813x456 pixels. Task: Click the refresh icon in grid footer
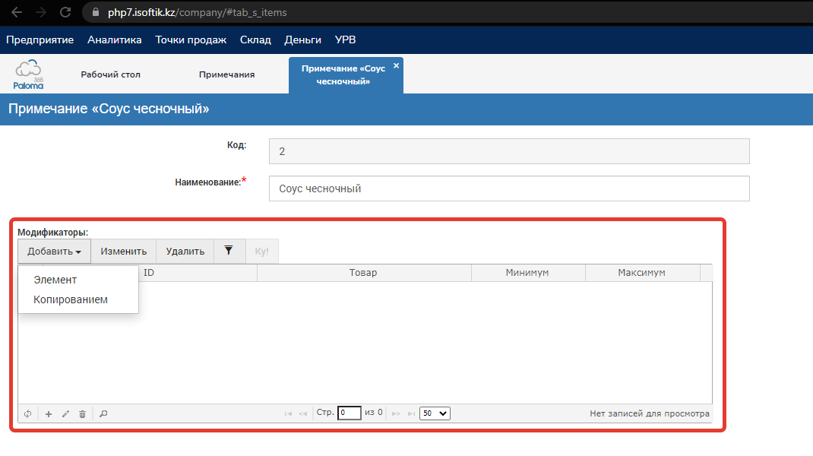click(27, 414)
